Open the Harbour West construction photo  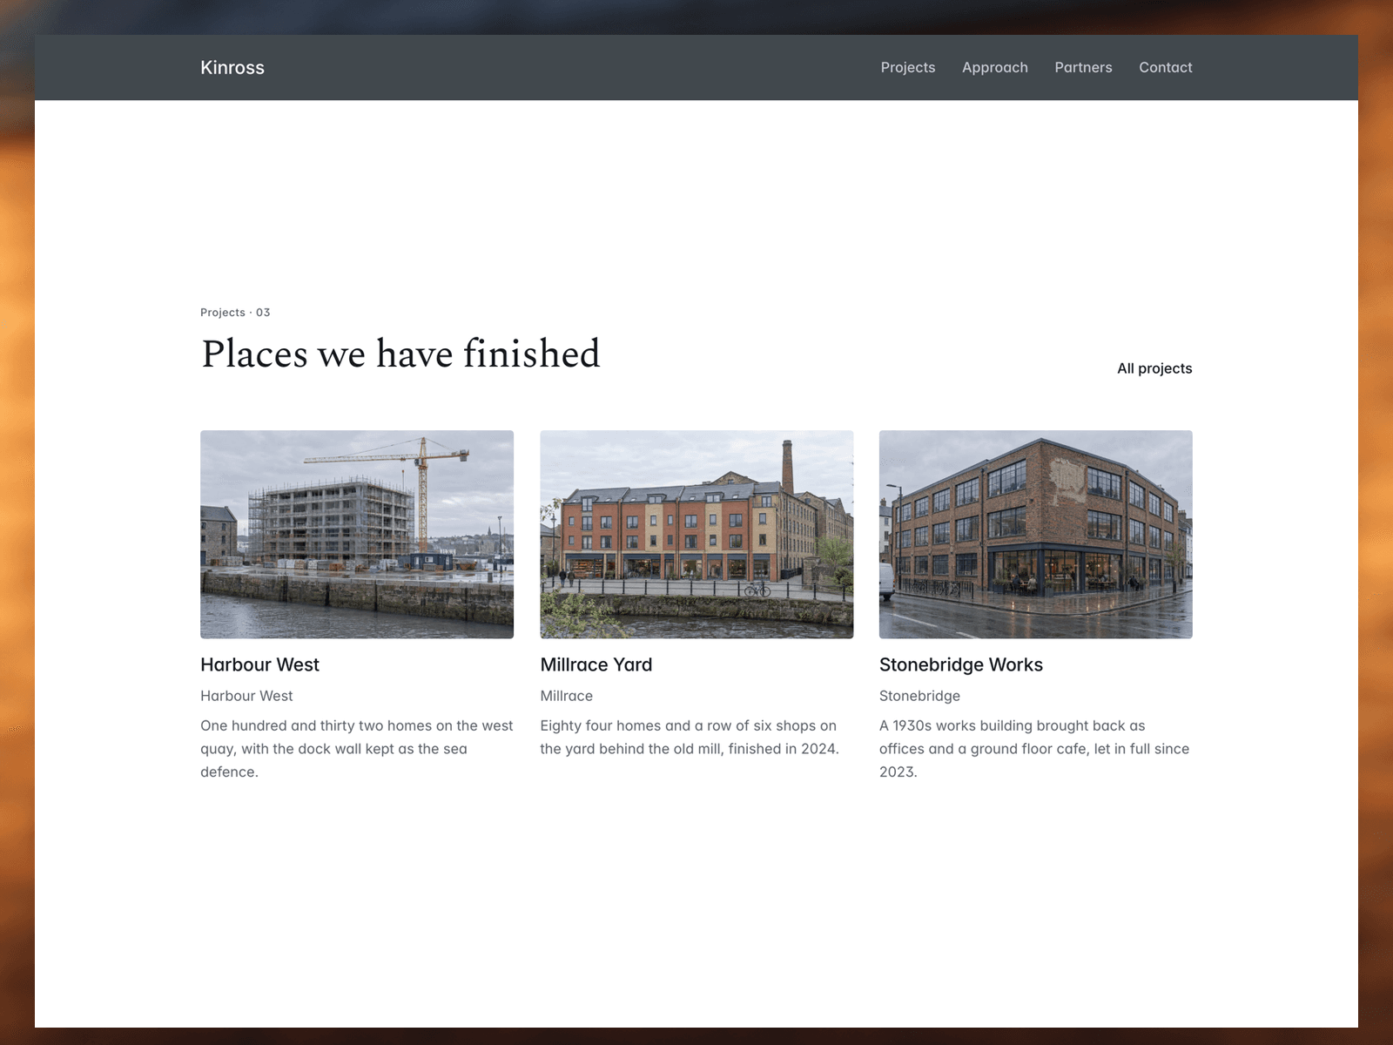coord(357,534)
